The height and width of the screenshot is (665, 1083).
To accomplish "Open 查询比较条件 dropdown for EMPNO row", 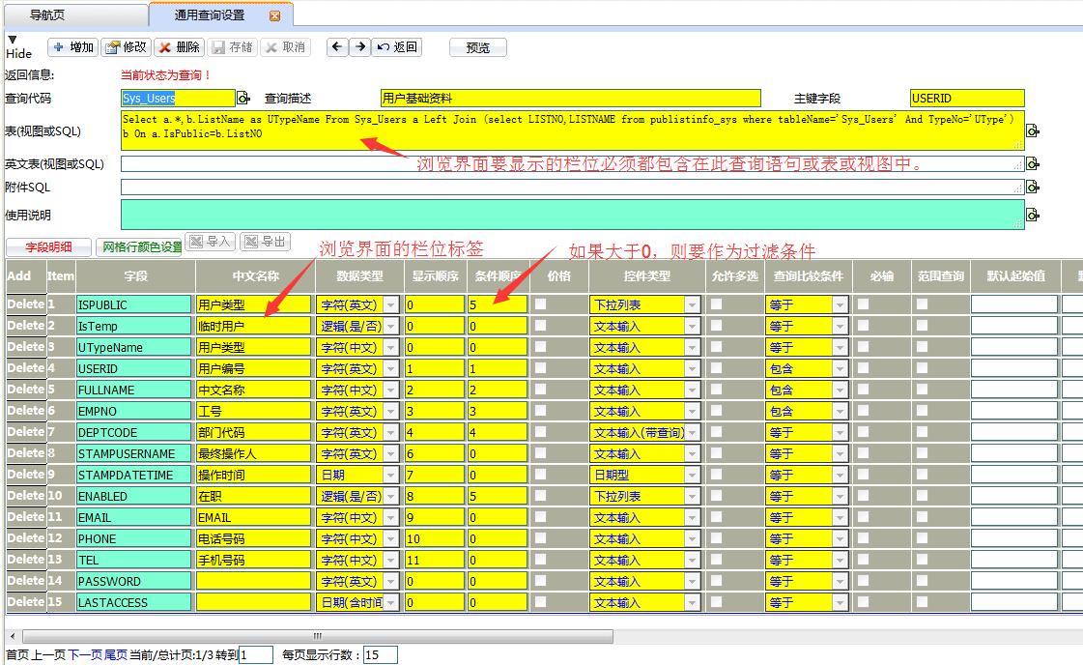I will pos(839,412).
